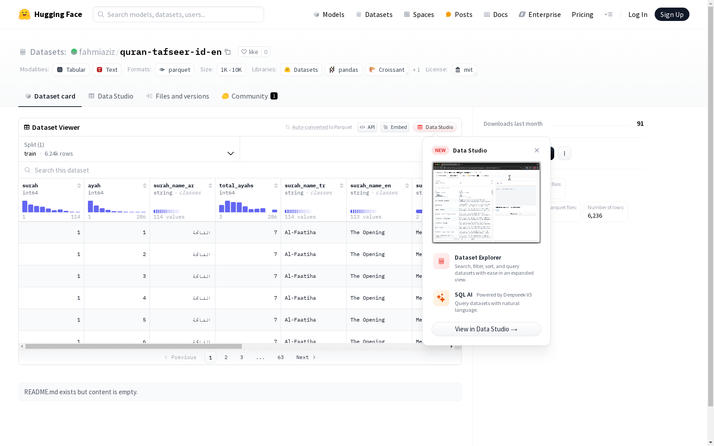Open Docs in top navigation
The width and height of the screenshot is (714, 446).
(x=496, y=14)
